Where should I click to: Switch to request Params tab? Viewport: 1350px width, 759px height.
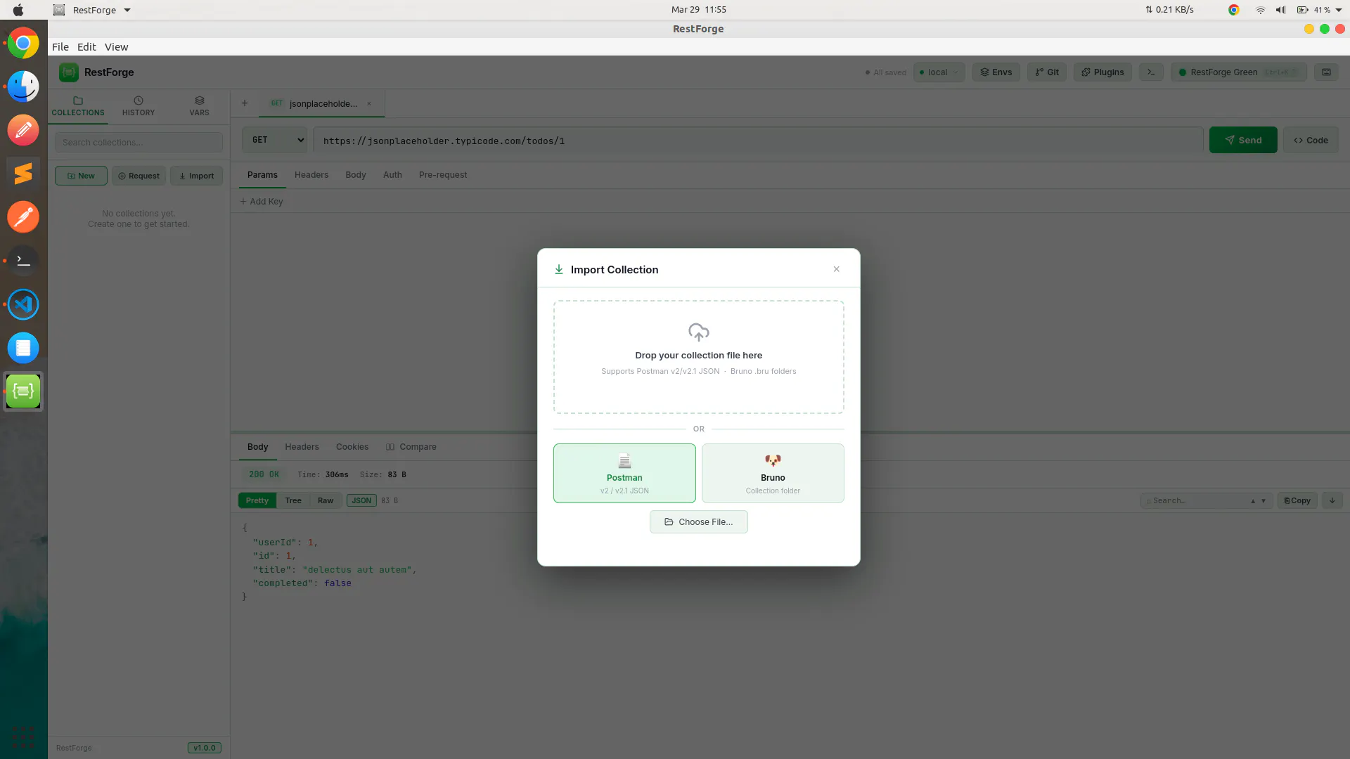(x=262, y=175)
